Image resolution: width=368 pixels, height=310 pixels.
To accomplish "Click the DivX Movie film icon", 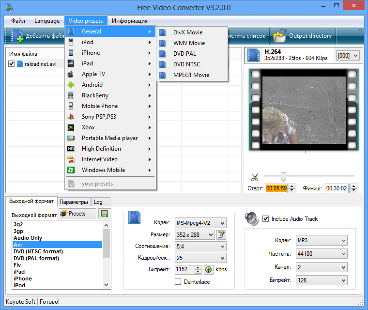I will click(x=162, y=32).
